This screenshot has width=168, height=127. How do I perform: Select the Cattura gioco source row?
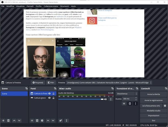click(x=43, y=98)
